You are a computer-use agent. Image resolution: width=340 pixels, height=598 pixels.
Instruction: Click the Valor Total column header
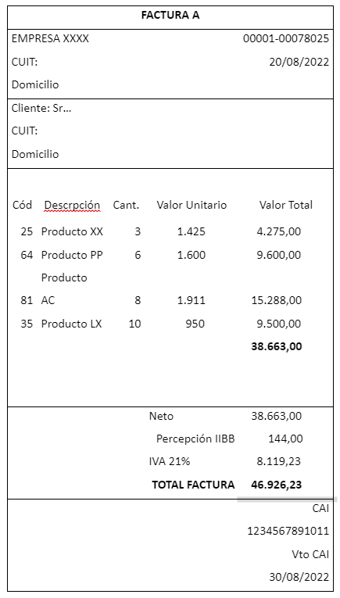coord(286,205)
